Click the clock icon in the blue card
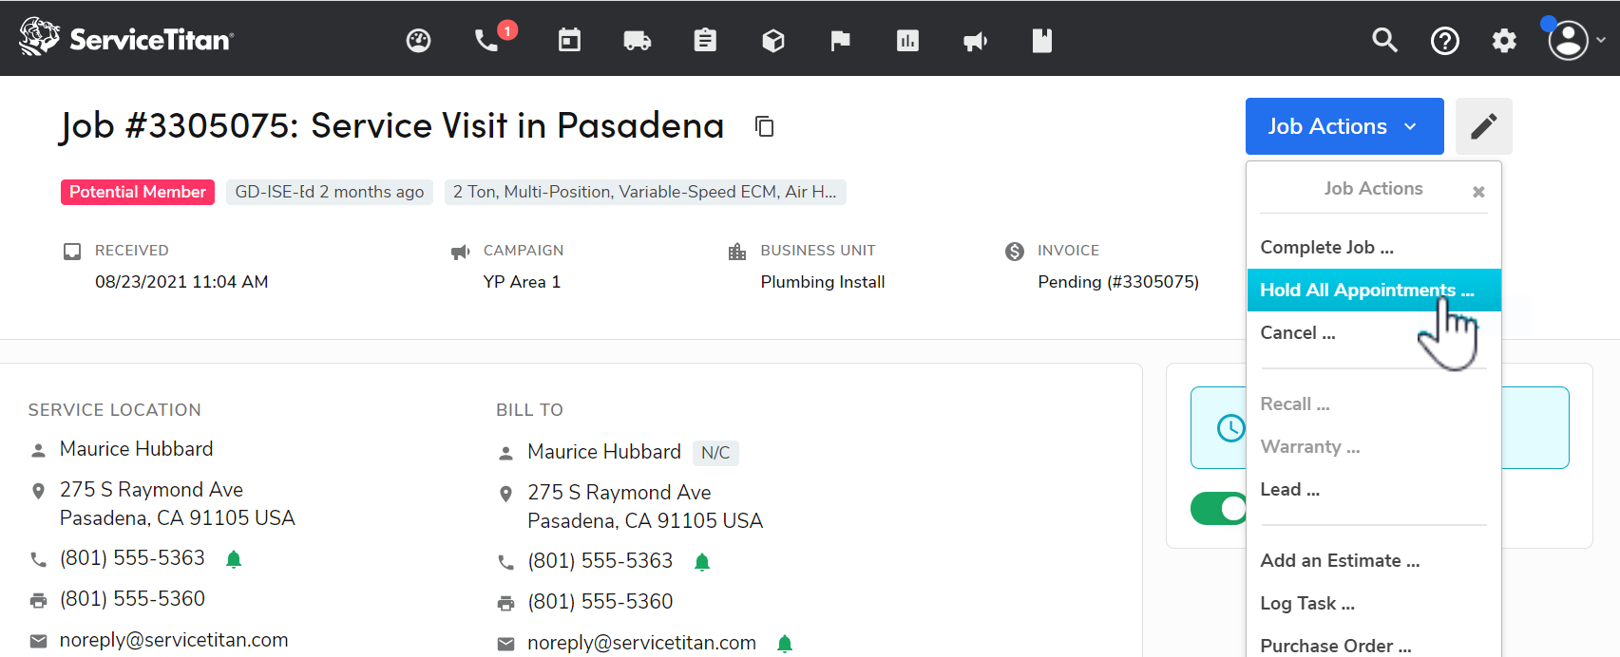 click(x=1231, y=428)
